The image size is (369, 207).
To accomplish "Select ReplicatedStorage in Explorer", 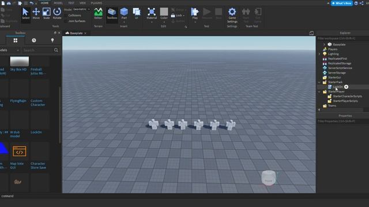I will click(x=340, y=63).
